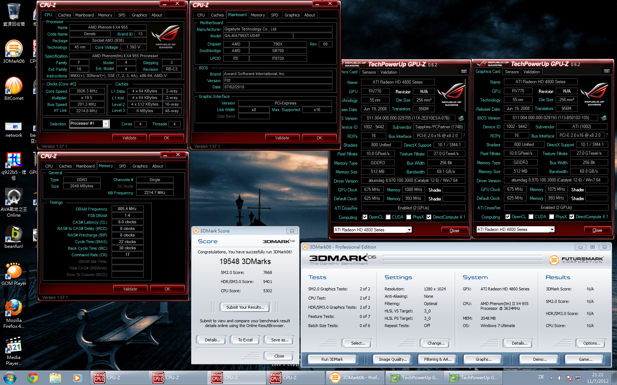
Task: Open the BitComet desktop shortcut
Action: pyautogui.click(x=14, y=89)
